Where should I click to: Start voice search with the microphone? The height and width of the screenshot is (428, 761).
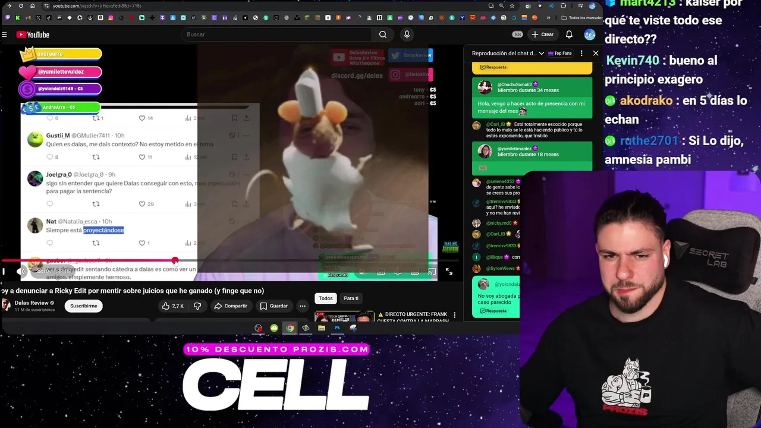coord(407,34)
